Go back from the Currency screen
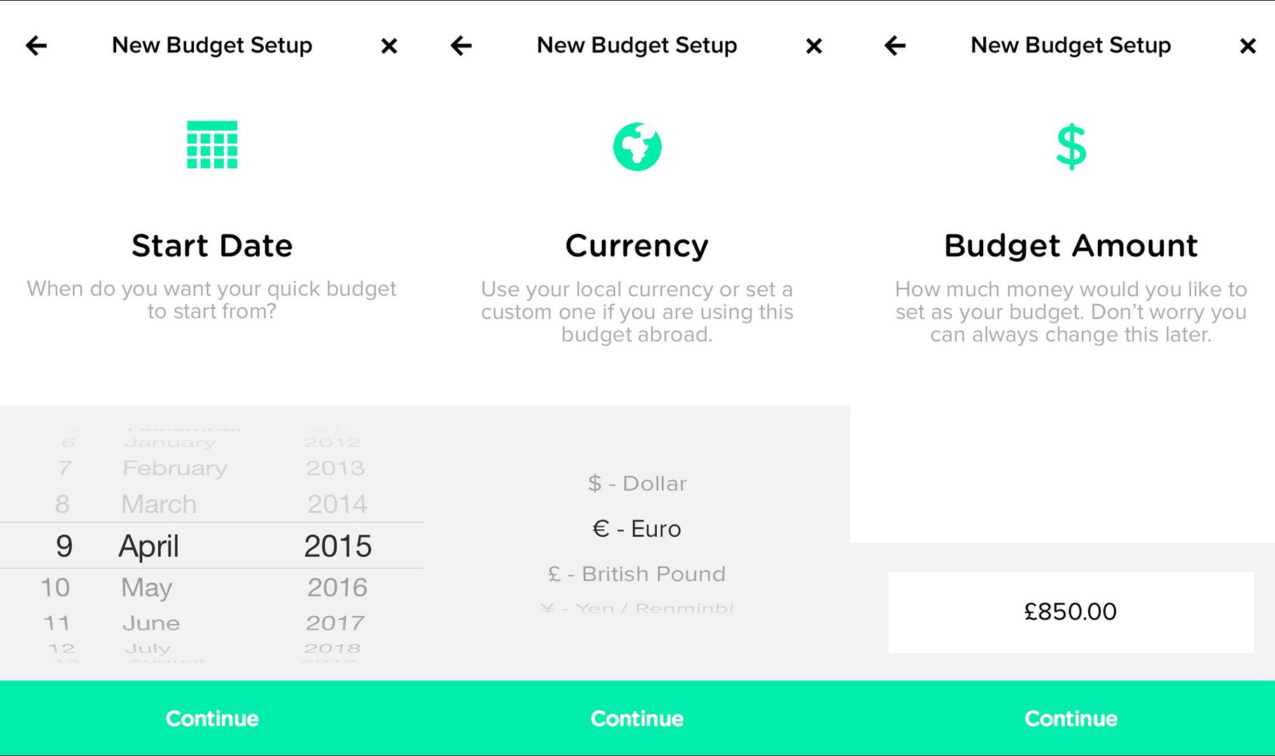This screenshot has height=756, width=1275. click(x=461, y=46)
